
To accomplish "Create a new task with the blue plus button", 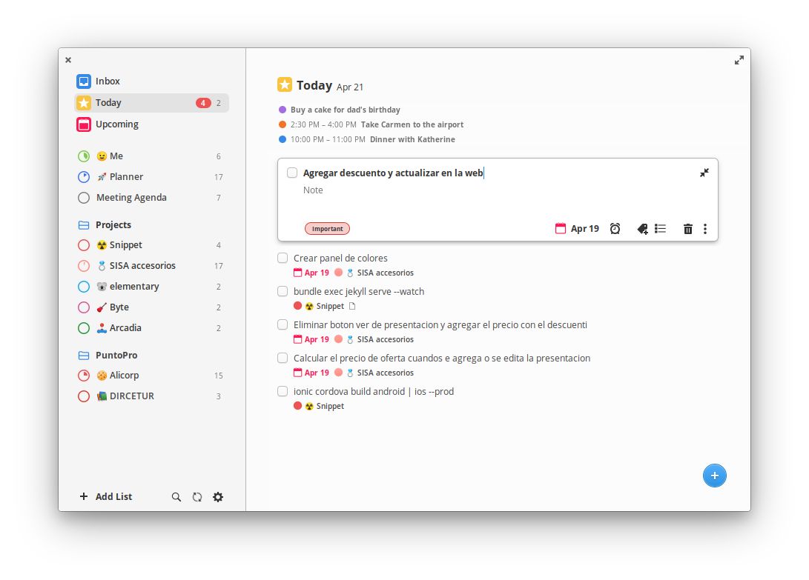I will pos(714,476).
